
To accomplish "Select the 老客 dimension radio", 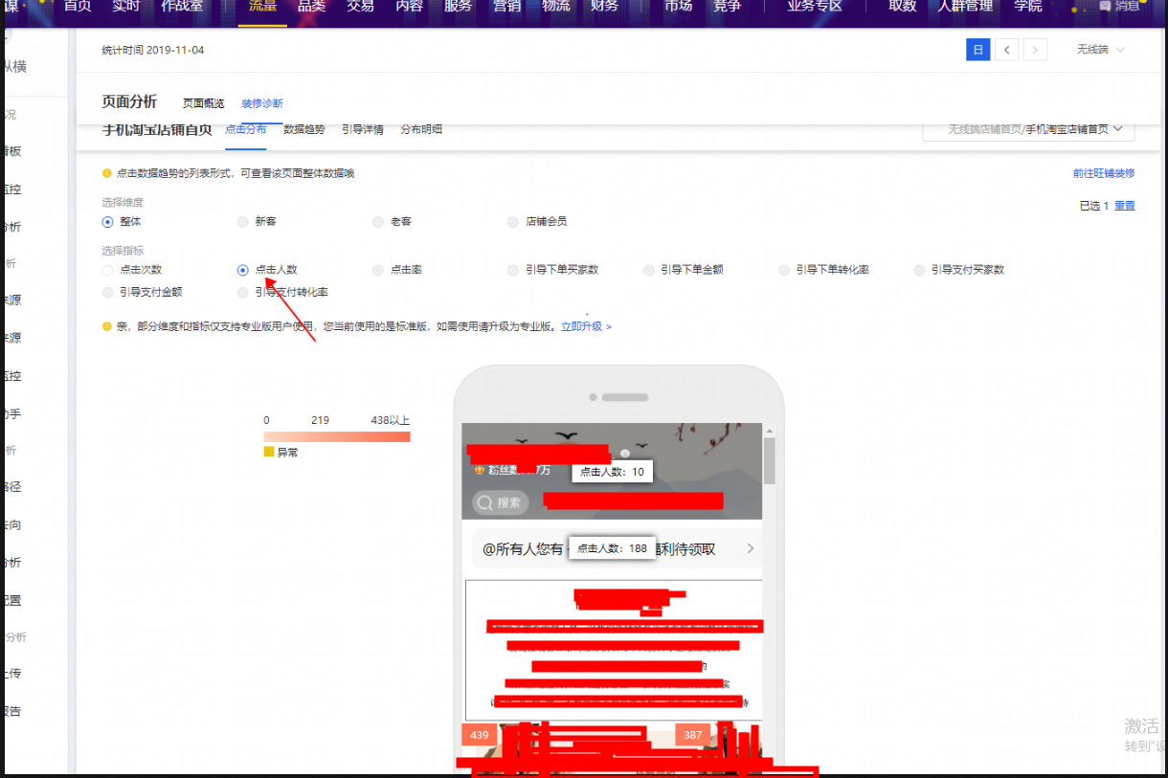I will 379,221.
